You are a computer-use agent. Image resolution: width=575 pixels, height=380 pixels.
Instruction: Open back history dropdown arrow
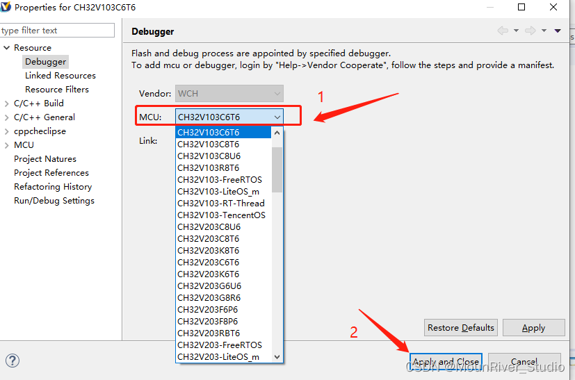tap(516, 31)
